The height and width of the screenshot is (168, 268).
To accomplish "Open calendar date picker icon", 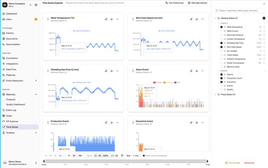I will coord(122,156).
